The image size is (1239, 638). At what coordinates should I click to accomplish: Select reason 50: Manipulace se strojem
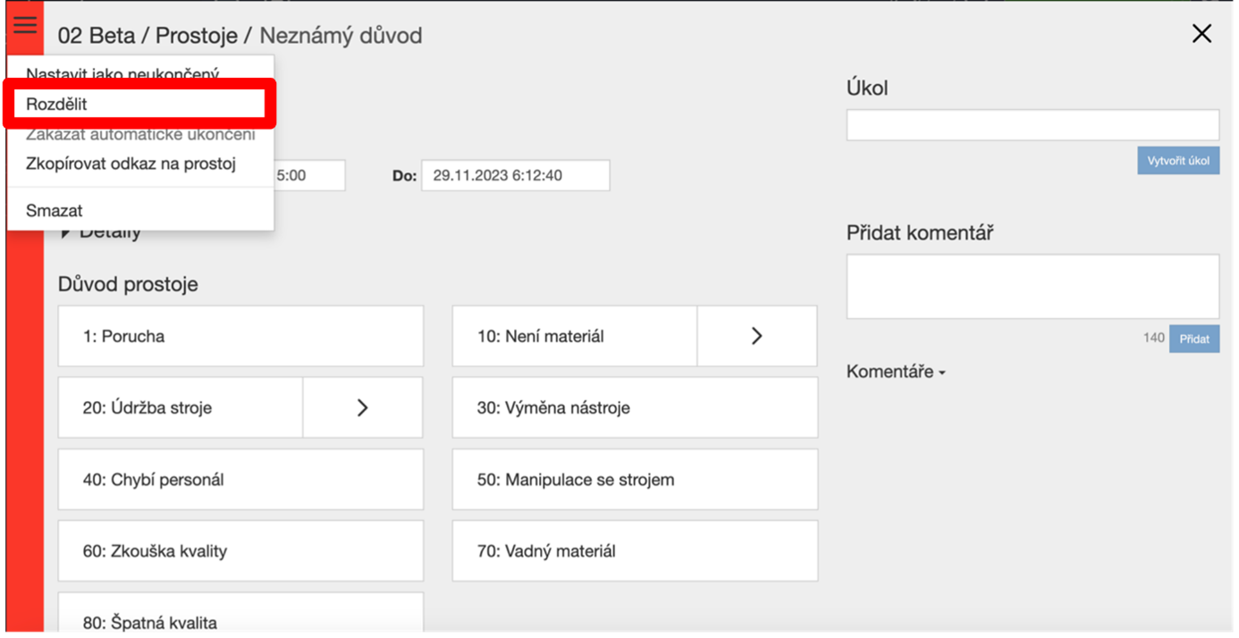(635, 479)
